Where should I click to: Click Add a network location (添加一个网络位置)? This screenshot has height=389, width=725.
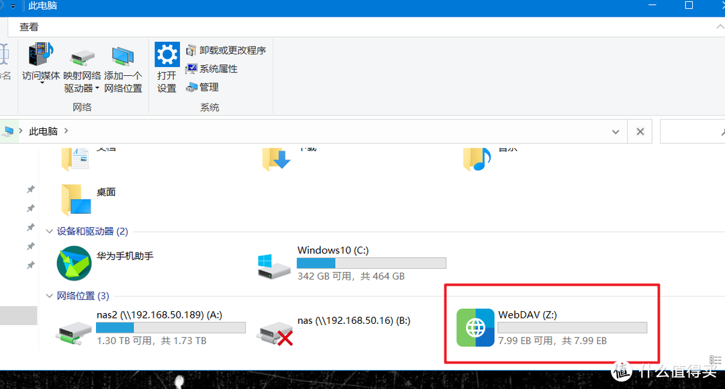point(123,69)
